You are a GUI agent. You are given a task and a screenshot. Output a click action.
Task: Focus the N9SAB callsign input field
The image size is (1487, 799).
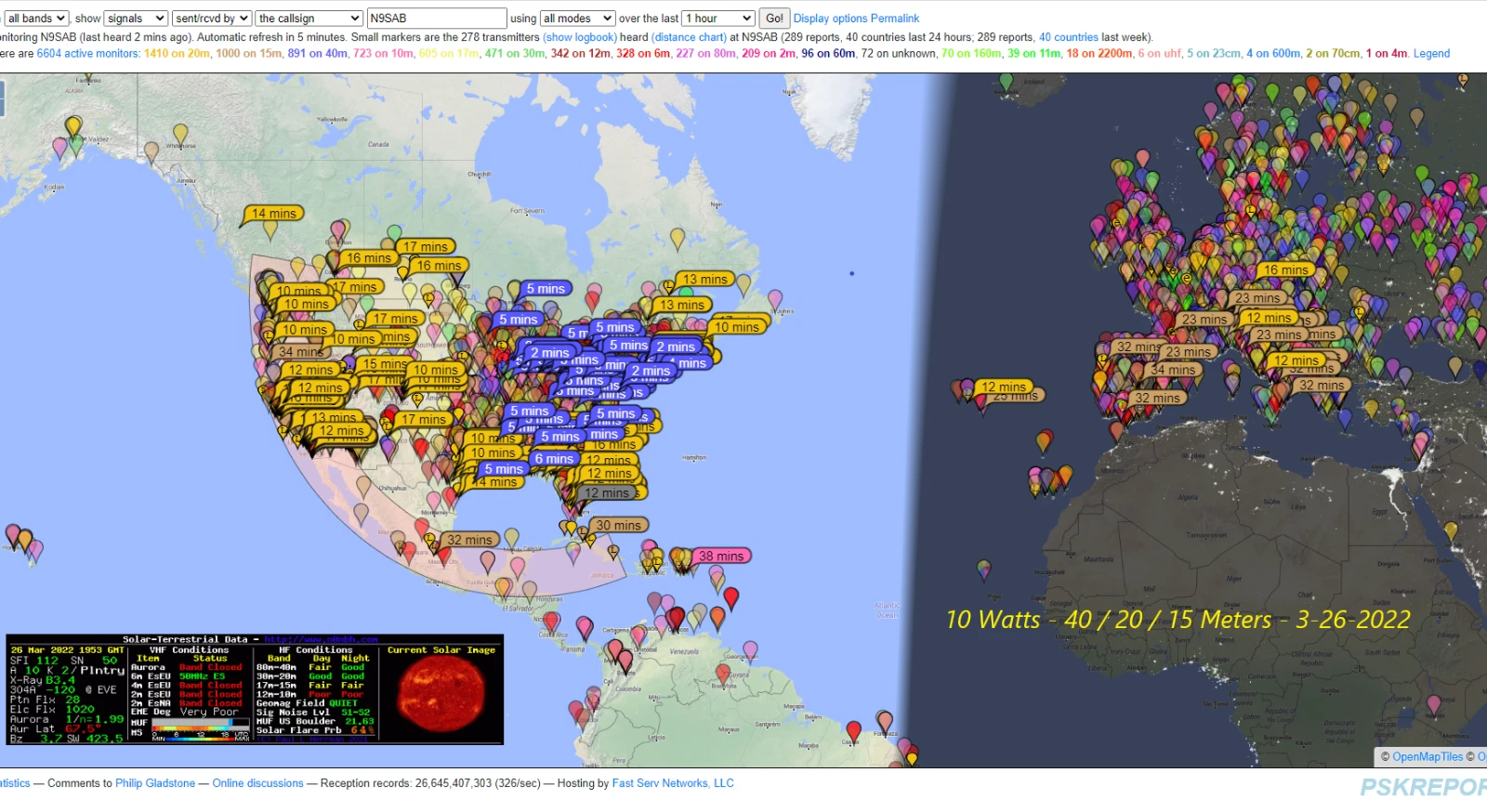[437, 19]
